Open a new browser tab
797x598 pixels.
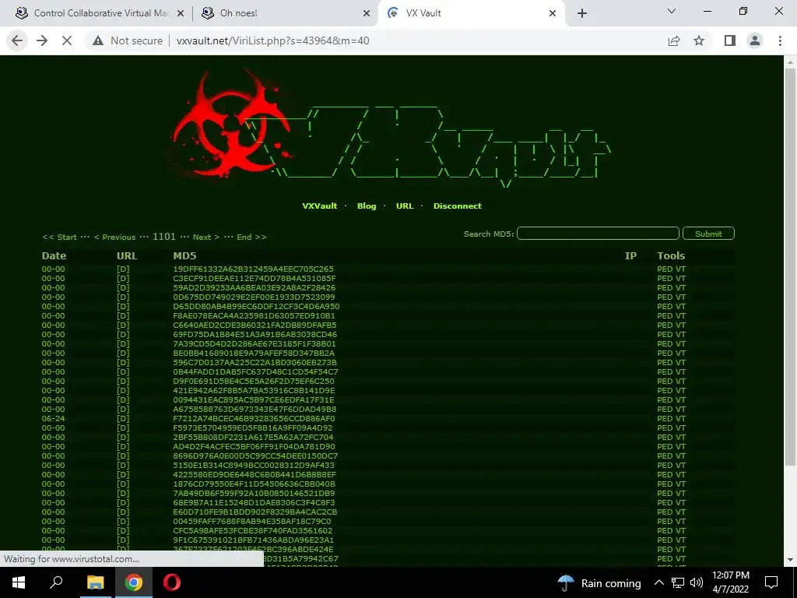tap(582, 13)
